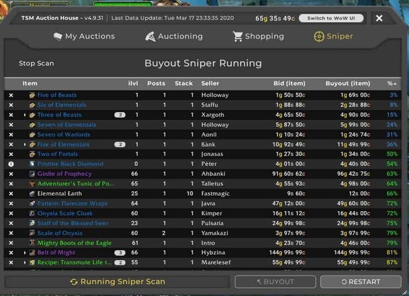Remove the Five of Beasts row with X
This screenshot has width=409, height=296.
11,95
